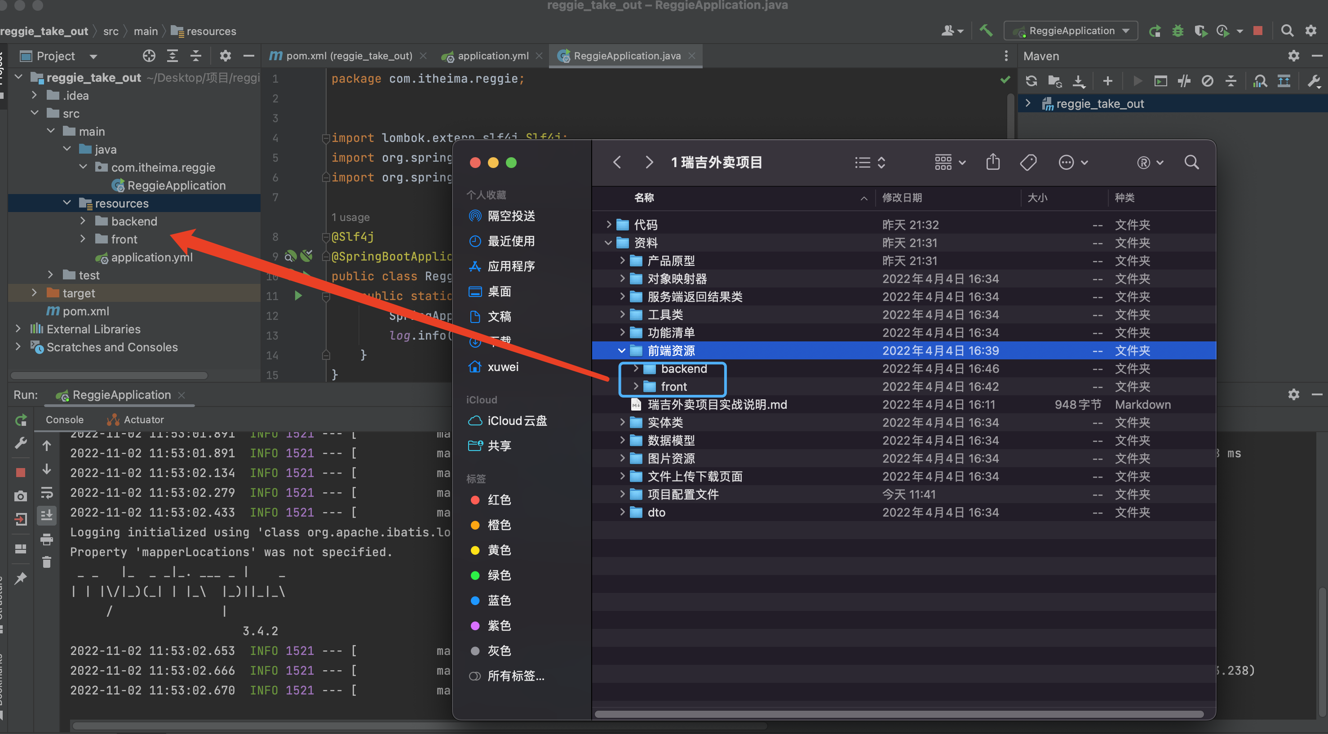Toggle soft-wrap in the console
The image size is (1328, 734).
[46, 493]
